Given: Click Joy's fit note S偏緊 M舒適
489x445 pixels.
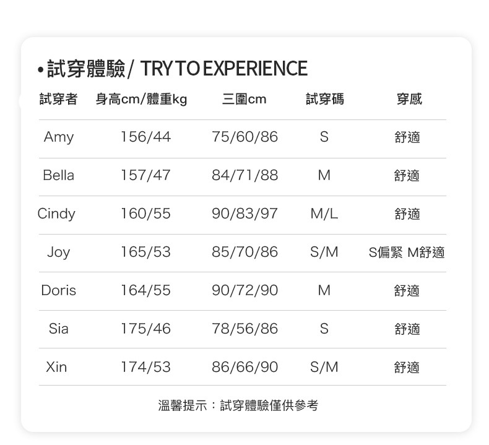Looking at the screenshot, I should click(407, 253).
